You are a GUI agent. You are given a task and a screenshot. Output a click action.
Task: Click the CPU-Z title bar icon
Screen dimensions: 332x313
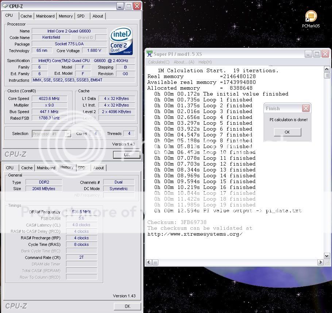click(x=4, y=6)
